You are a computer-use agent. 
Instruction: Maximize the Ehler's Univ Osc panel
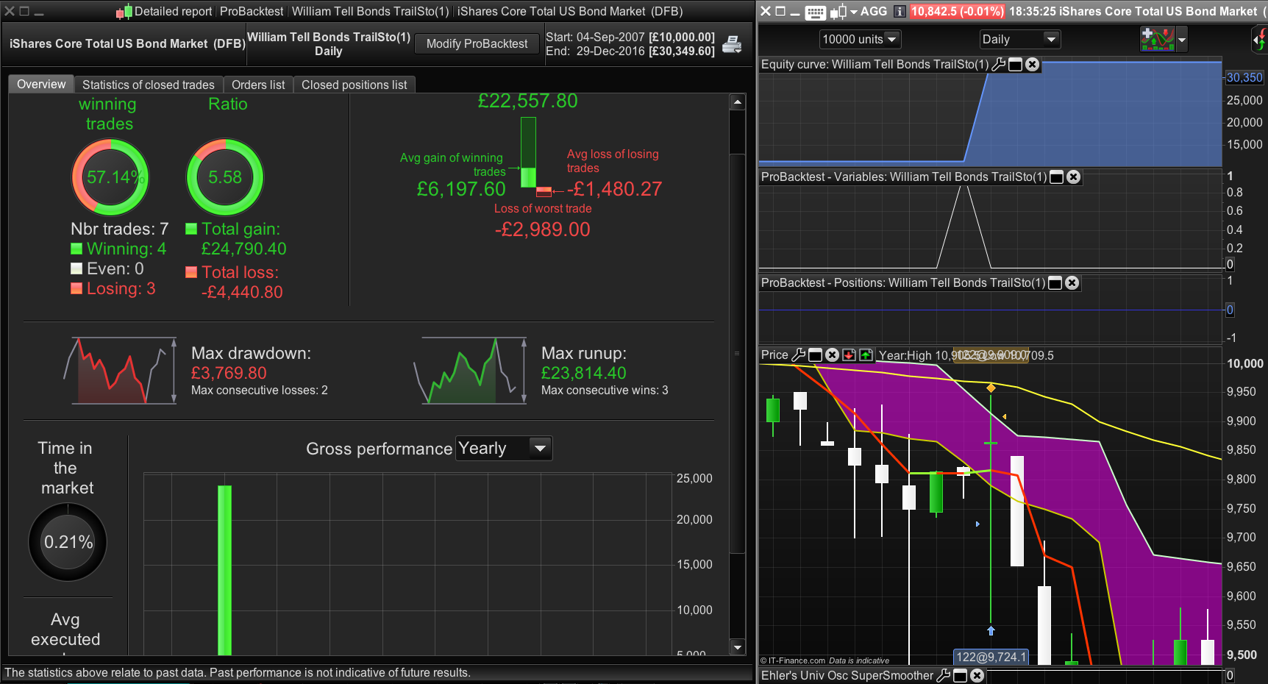click(x=960, y=676)
